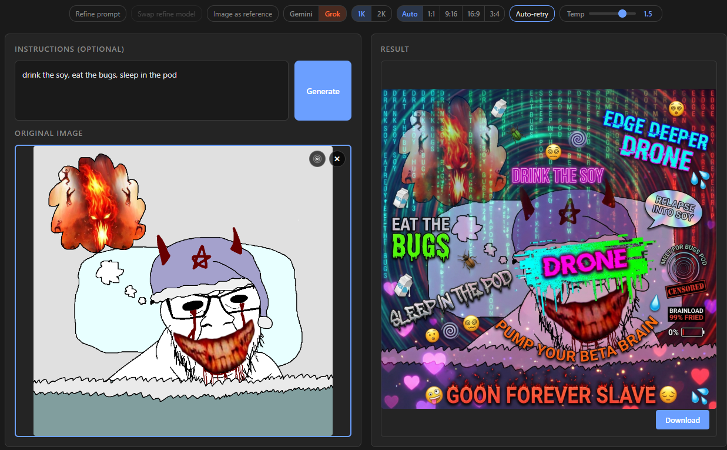Viewport: 727px width, 450px height.
Task: Choose 1K resolution
Action: 361,14
